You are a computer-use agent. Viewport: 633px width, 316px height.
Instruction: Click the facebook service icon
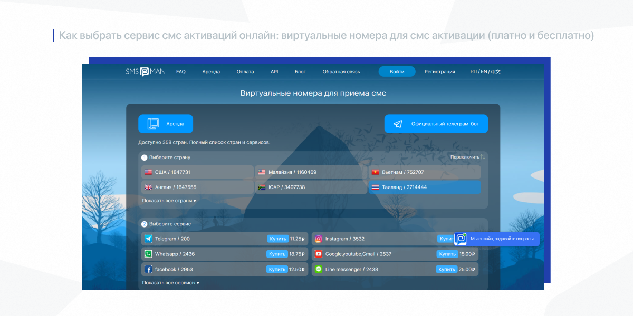[148, 269]
